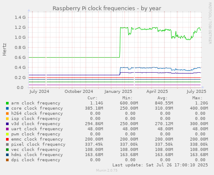Click the blue core clock frequency swatch

pyautogui.click(x=7, y=108)
